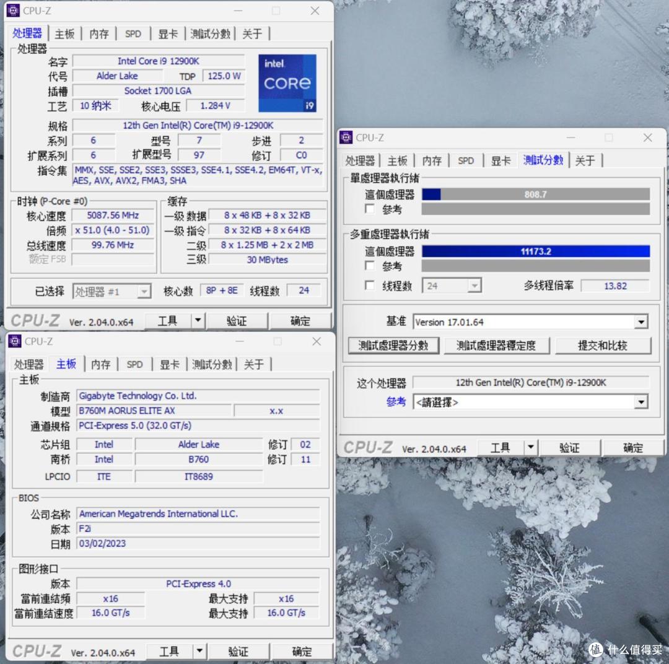Click 測試處理器穩定度 stress CPU button
Viewport: 669px width, 664px height.
pos(496,345)
